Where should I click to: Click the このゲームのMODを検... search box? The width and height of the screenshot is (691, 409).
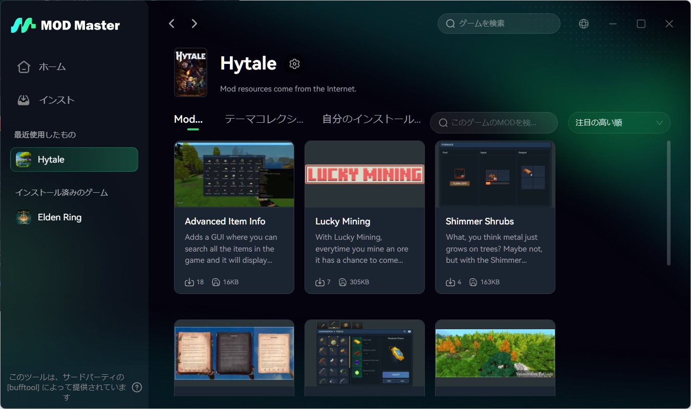(493, 123)
